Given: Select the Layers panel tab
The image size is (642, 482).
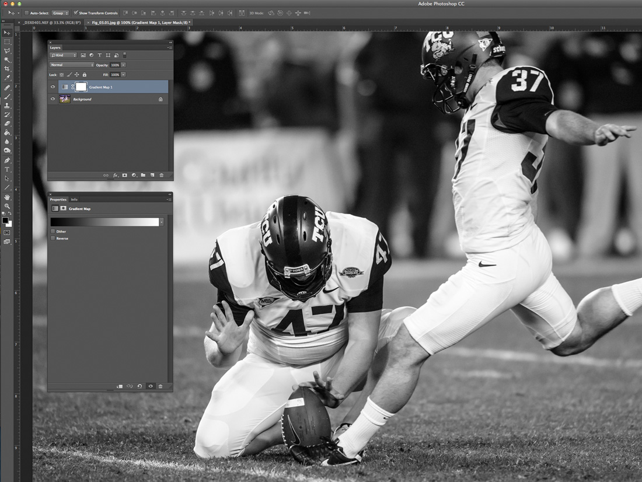Looking at the screenshot, I should [x=55, y=47].
